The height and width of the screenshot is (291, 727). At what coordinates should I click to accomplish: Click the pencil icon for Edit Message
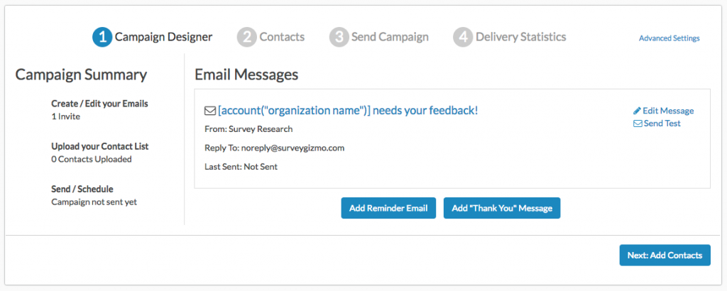tap(637, 111)
